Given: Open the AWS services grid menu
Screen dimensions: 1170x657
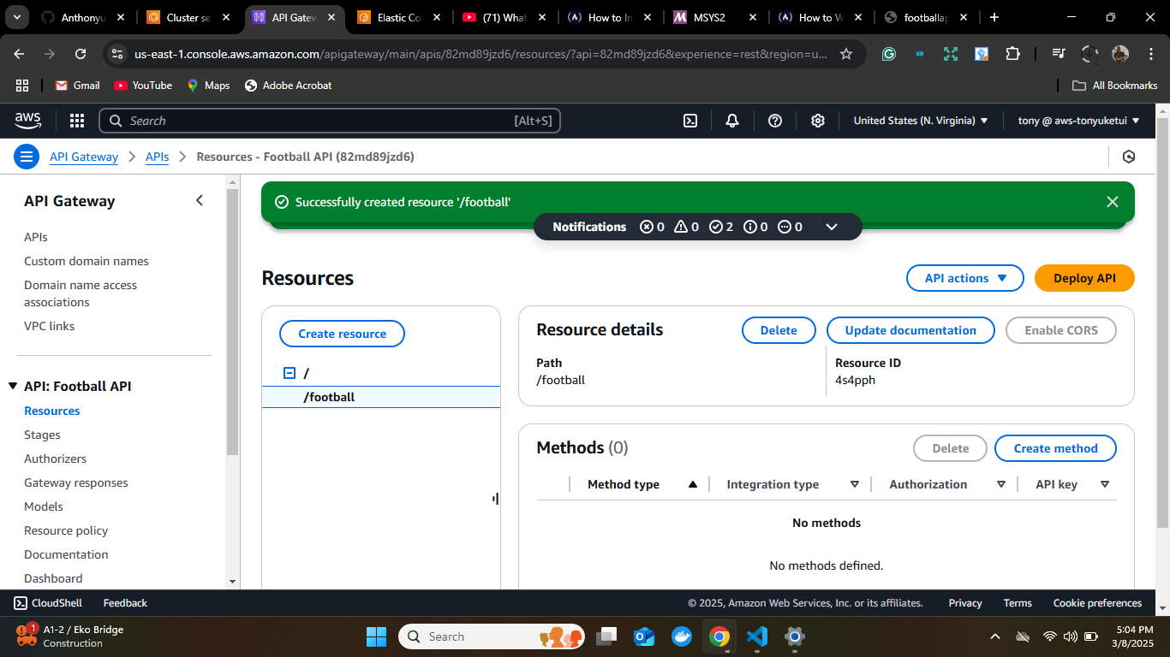Looking at the screenshot, I should click(x=77, y=121).
